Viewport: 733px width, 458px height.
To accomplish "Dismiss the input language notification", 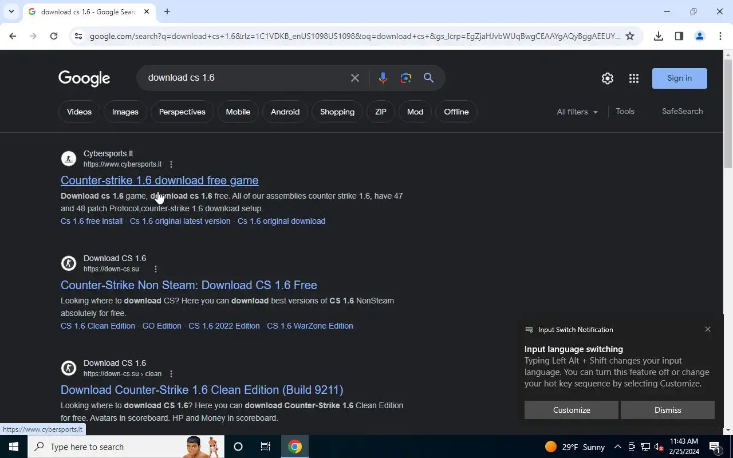I will pos(668,410).
